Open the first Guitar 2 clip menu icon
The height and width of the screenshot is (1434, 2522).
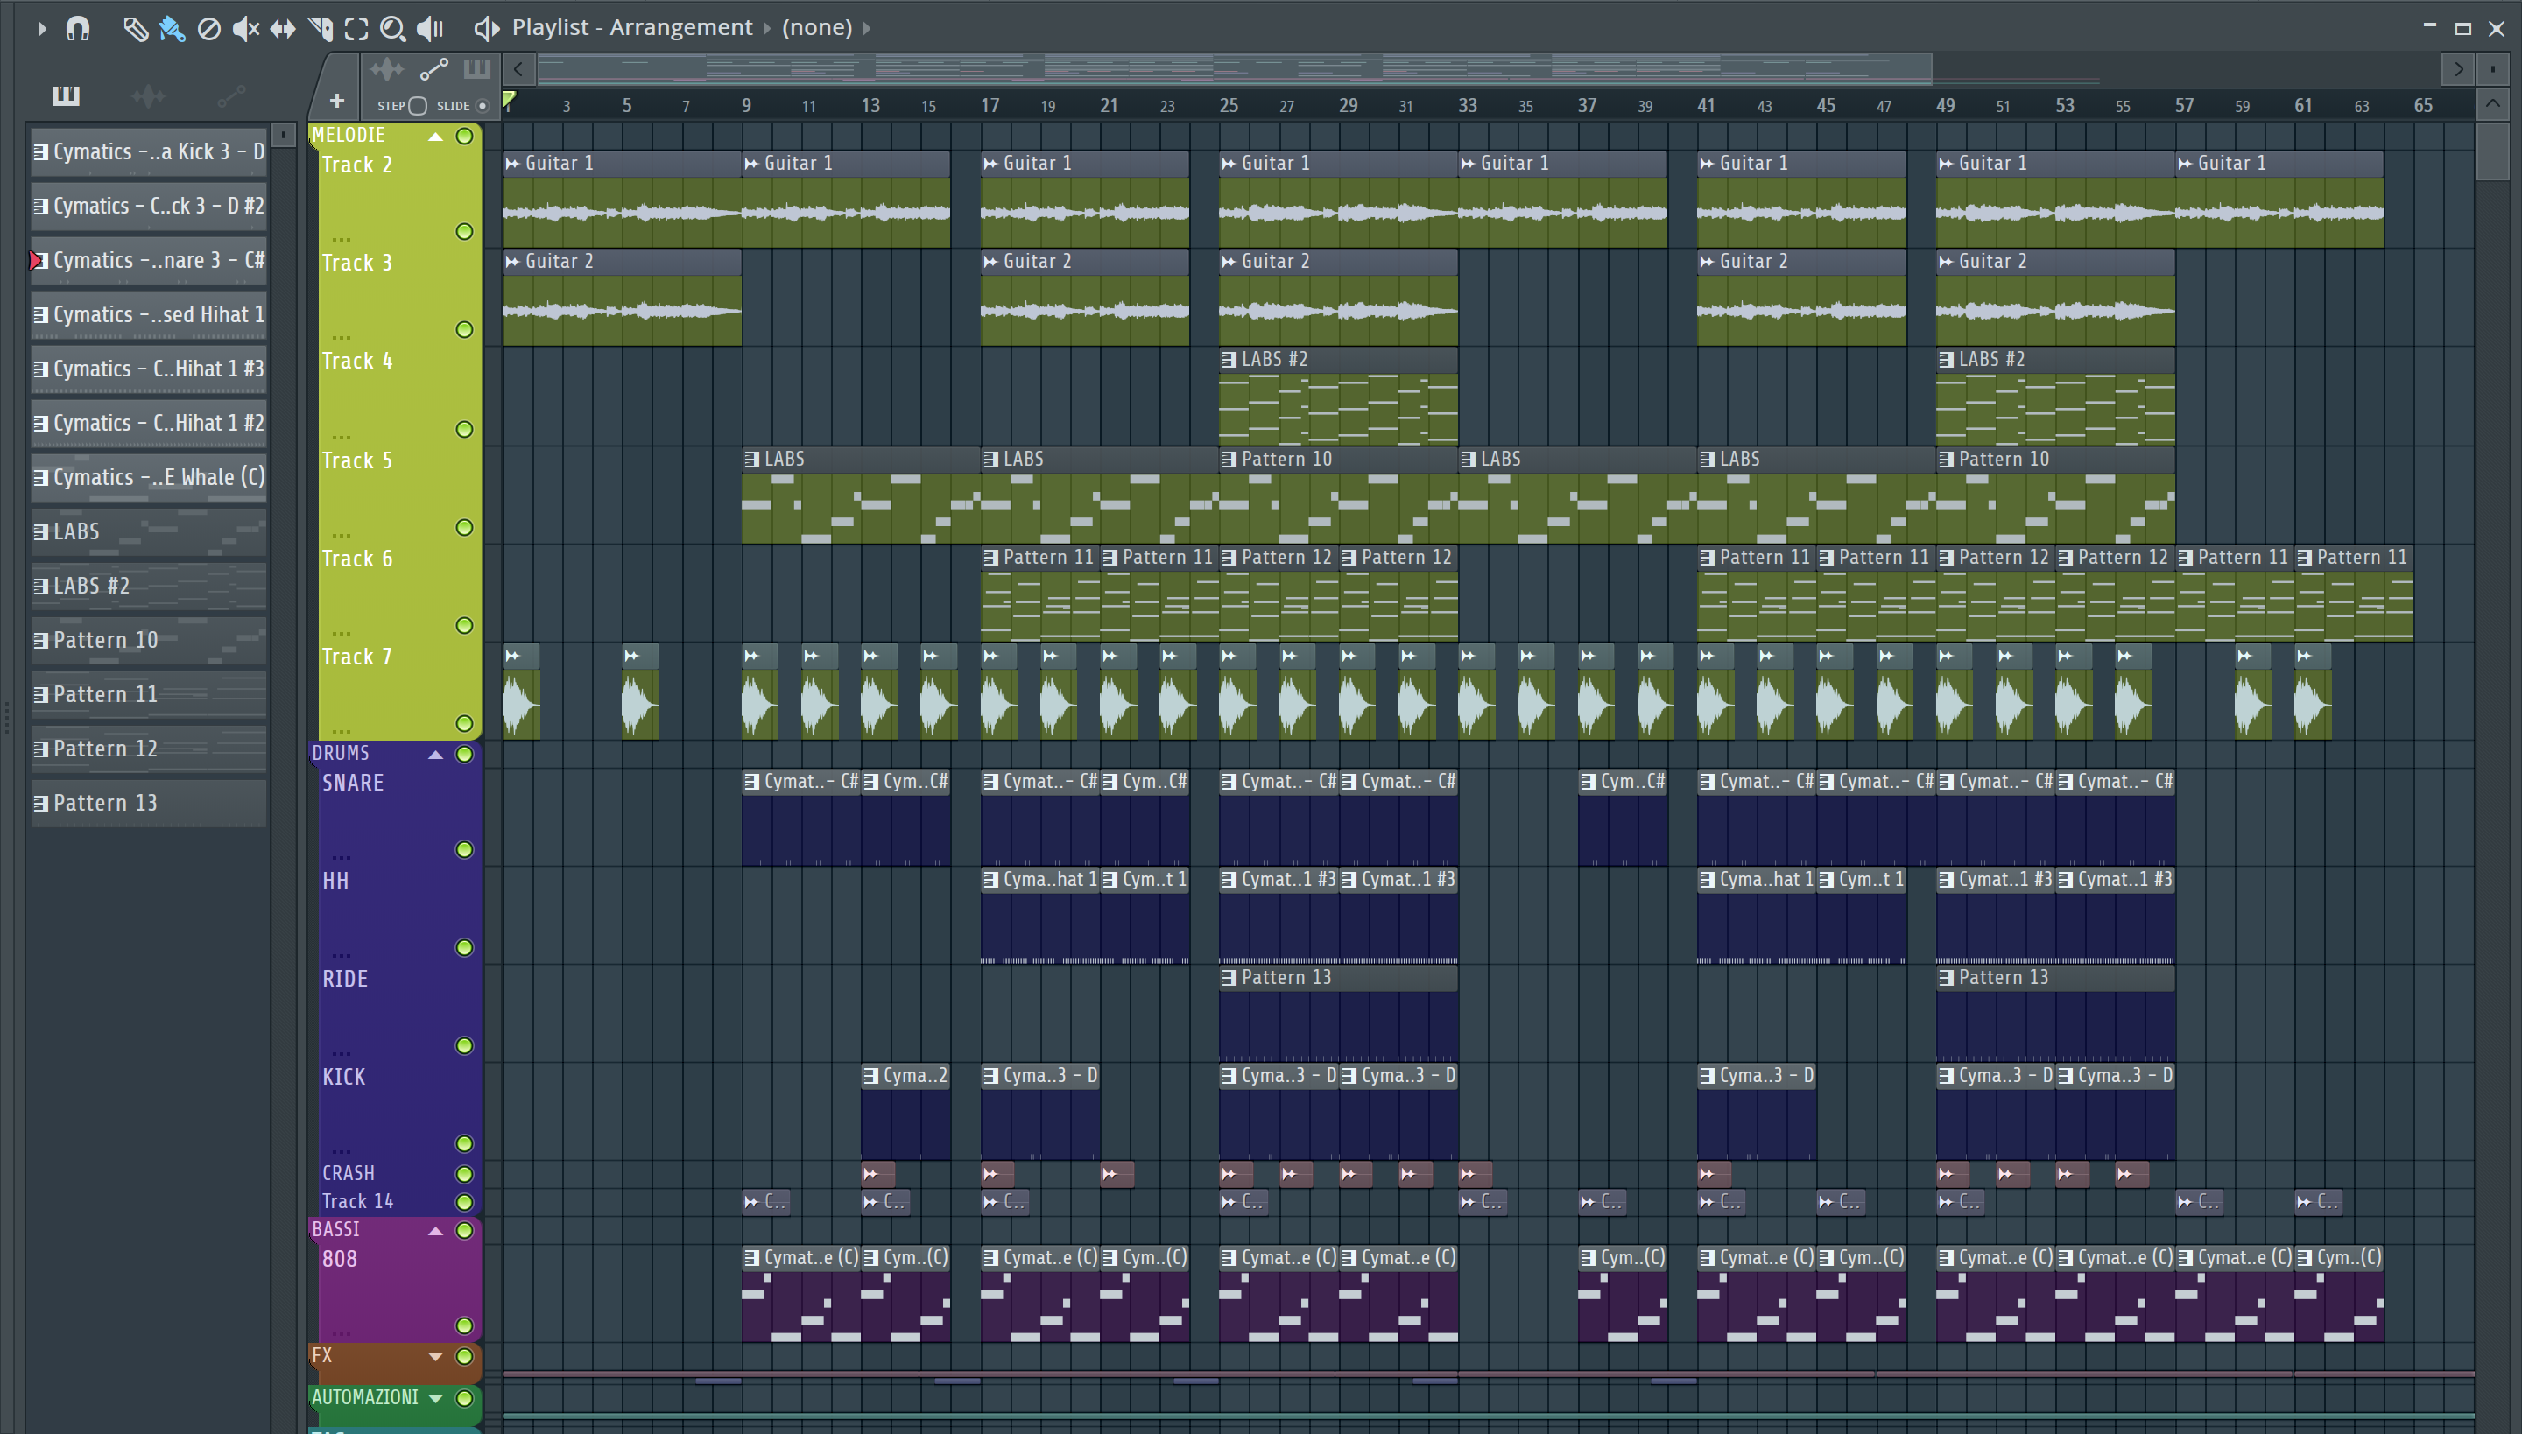coord(512,262)
